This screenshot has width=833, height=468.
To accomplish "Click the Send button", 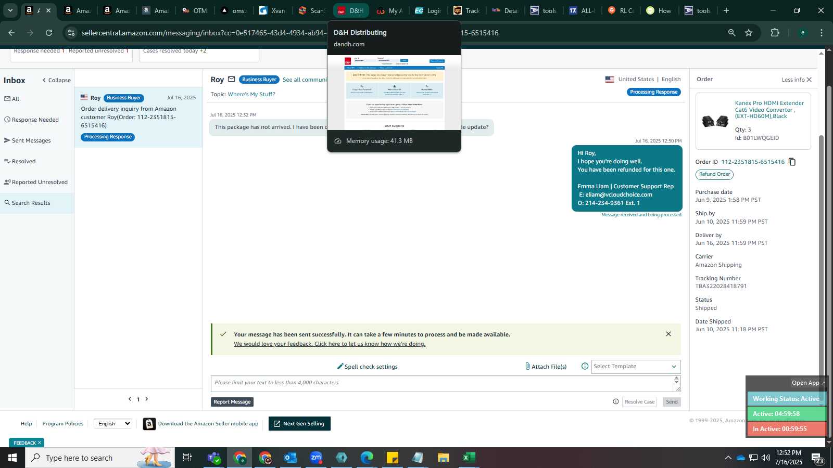I will pos(672,402).
